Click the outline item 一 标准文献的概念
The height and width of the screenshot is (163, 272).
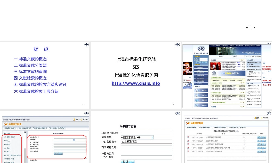[30, 59]
